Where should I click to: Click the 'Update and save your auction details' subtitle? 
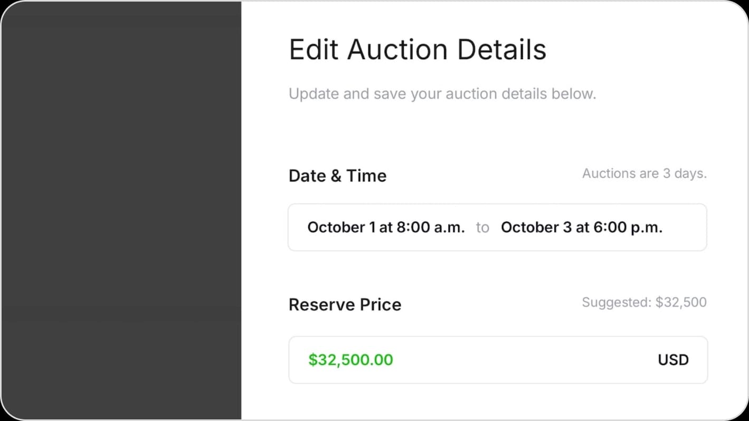(x=442, y=94)
